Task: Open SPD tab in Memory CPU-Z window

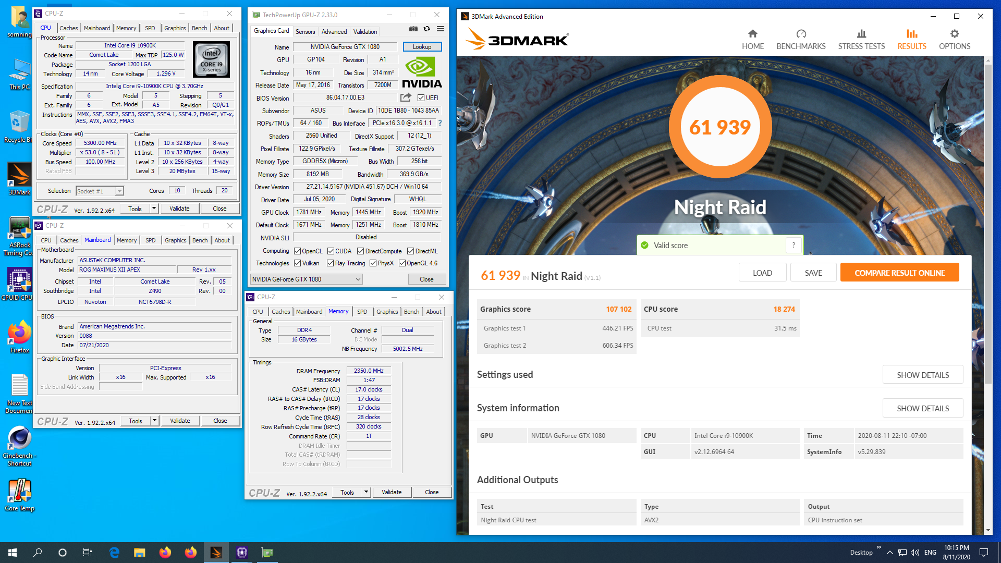Action: tap(362, 312)
